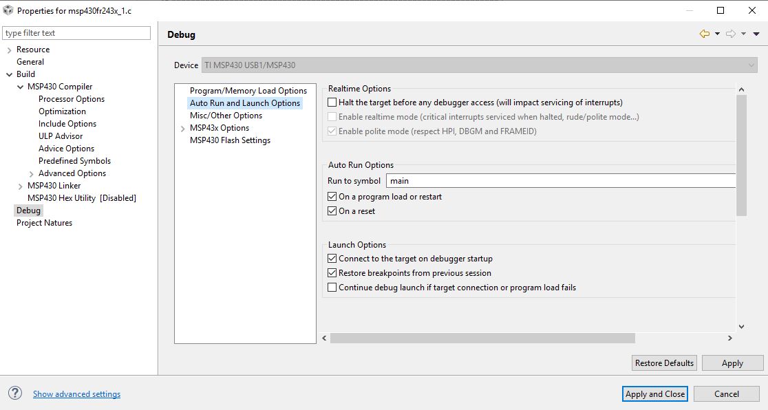The height and width of the screenshot is (410, 768).
Task: Select Program/Memory Load Options
Action: point(248,91)
